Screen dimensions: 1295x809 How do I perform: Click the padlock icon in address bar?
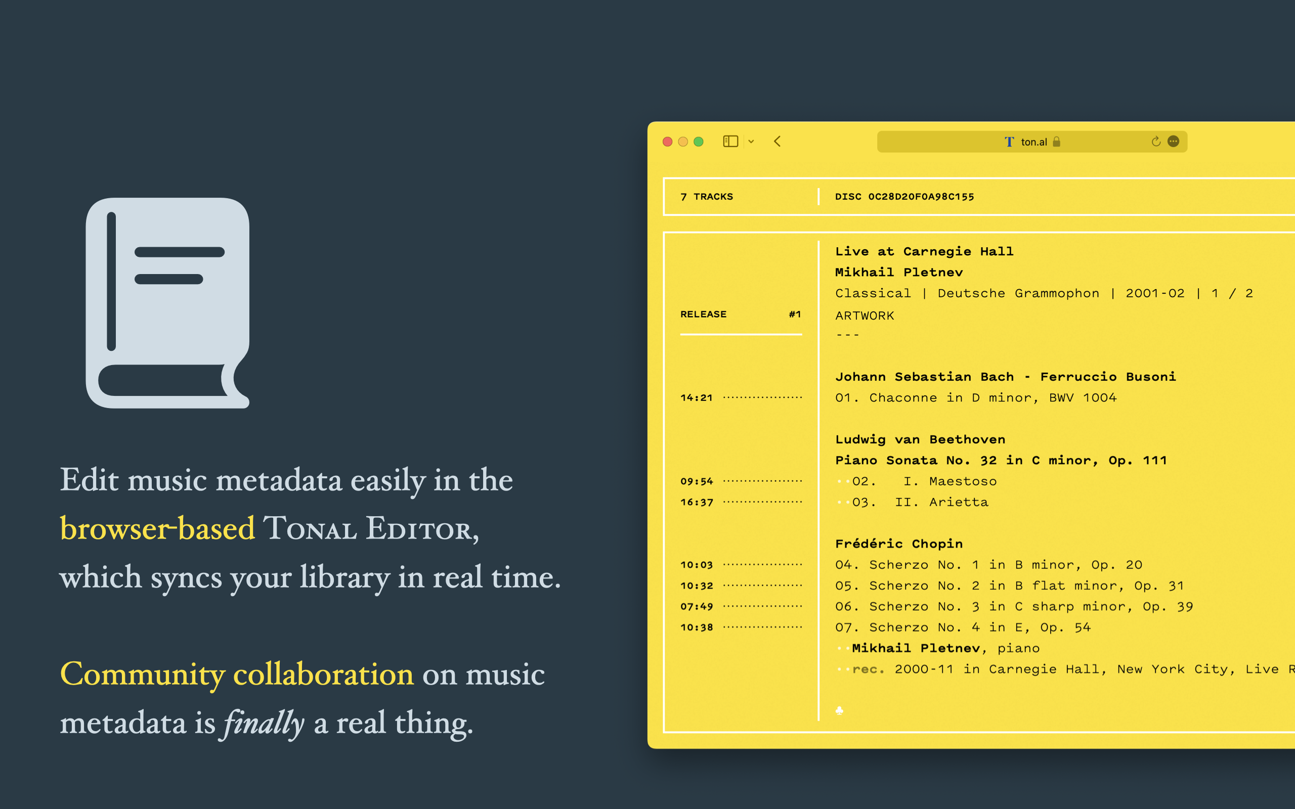(x=1056, y=142)
